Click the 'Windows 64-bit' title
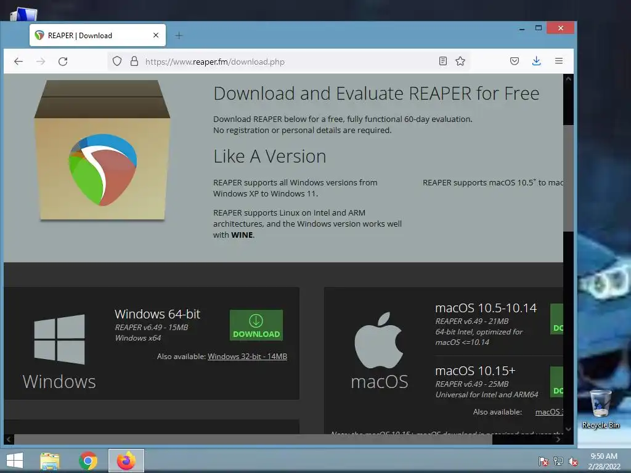The width and height of the screenshot is (631, 473). tap(157, 313)
